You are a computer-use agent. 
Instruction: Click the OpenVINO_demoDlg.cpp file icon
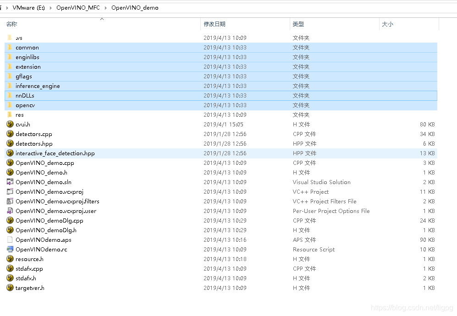10,220
